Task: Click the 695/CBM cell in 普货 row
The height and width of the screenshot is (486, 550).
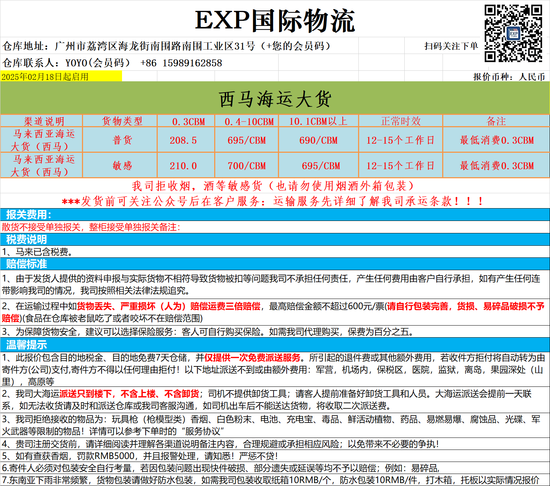Action: pos(247,140)
